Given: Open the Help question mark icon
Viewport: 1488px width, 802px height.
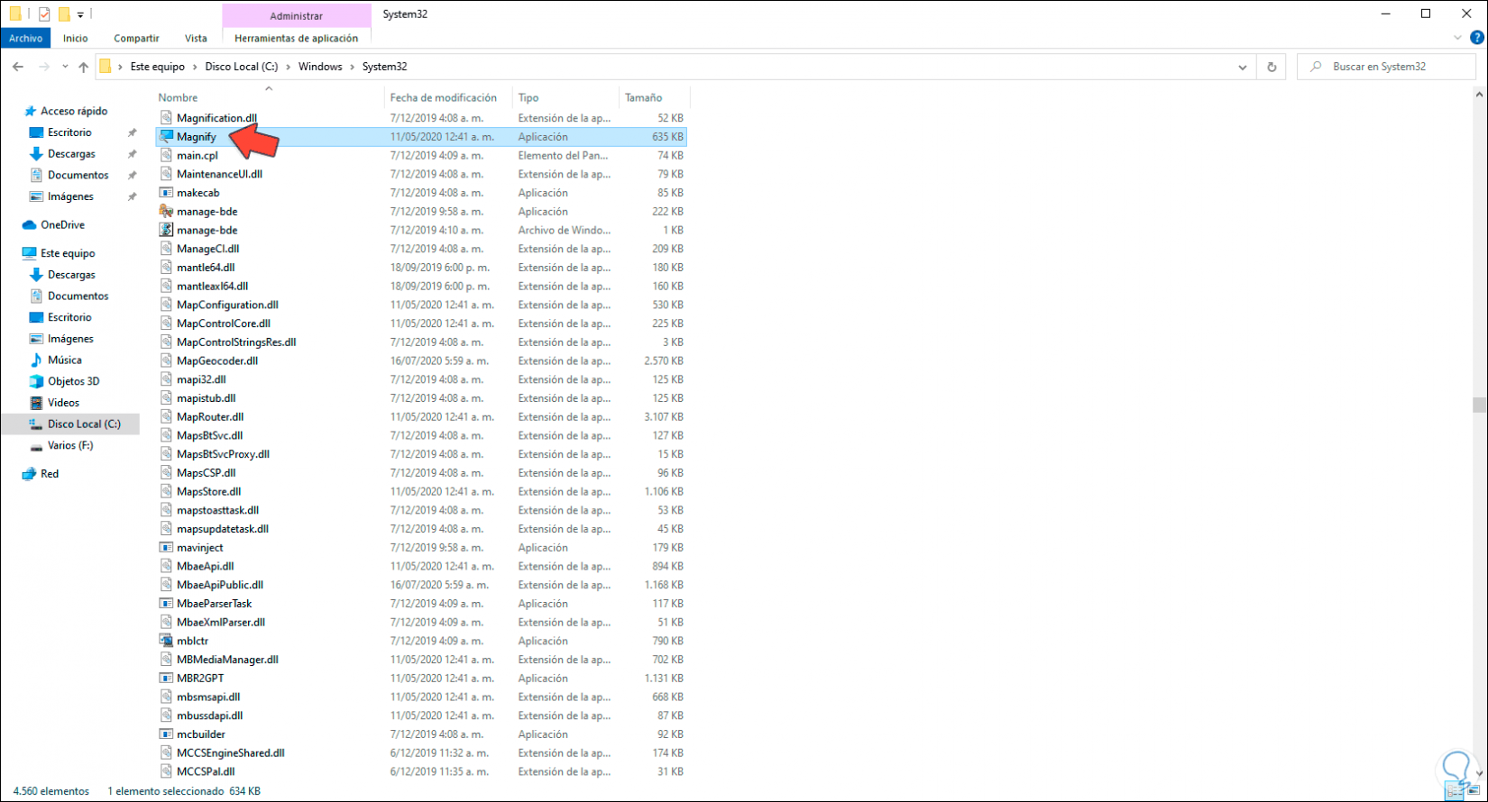Looking at the screenshot, I should tap(1477, 38).
